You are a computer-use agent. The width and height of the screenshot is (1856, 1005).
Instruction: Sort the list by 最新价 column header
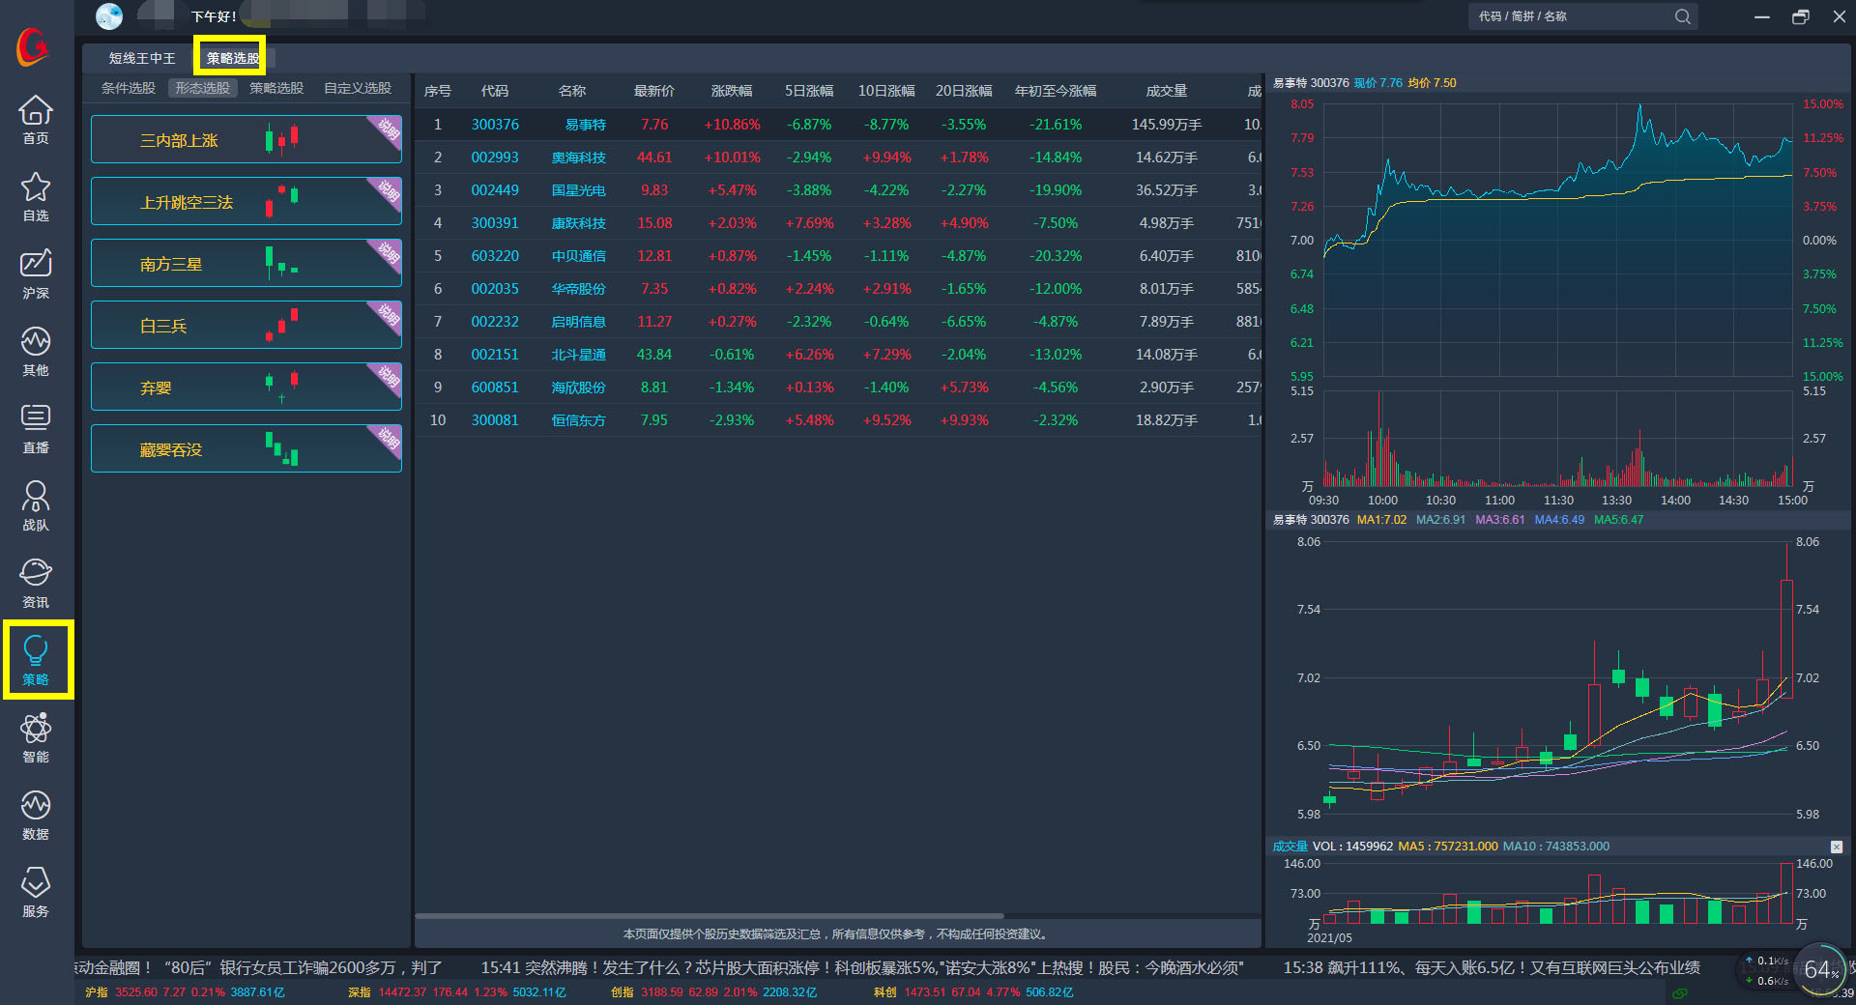click(x=653, y=91)
